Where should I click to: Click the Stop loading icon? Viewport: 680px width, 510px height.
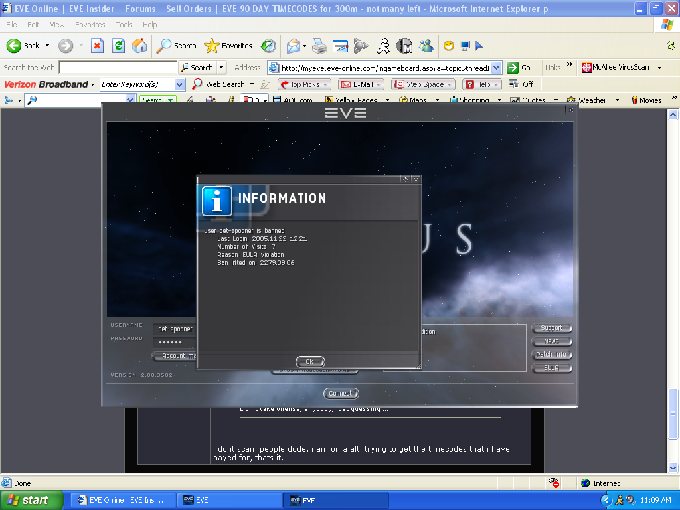pos(97,46)
